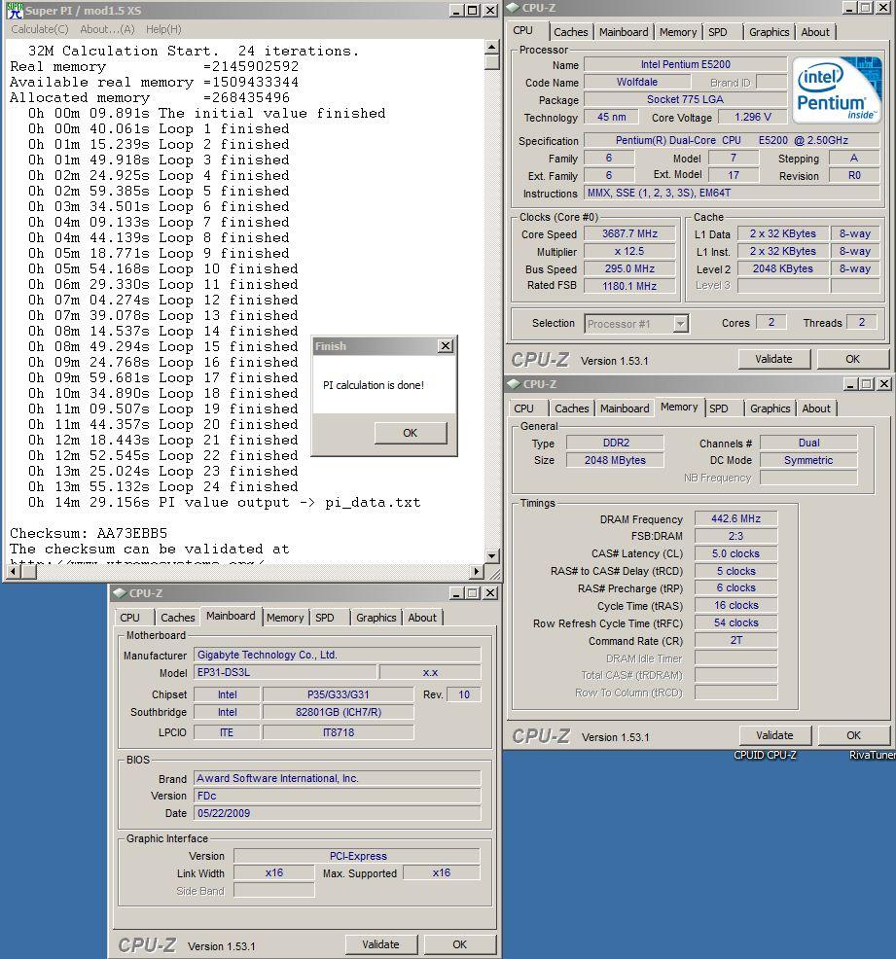
Task: Click Validate in the CPU-Z CPU window
Action: pos(773,359)
